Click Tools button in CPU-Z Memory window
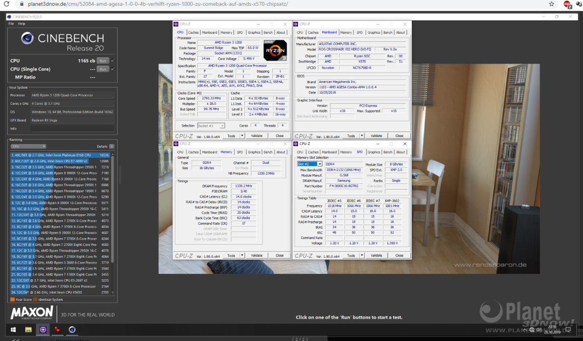The image size is (583, 341). pos(231,255)
